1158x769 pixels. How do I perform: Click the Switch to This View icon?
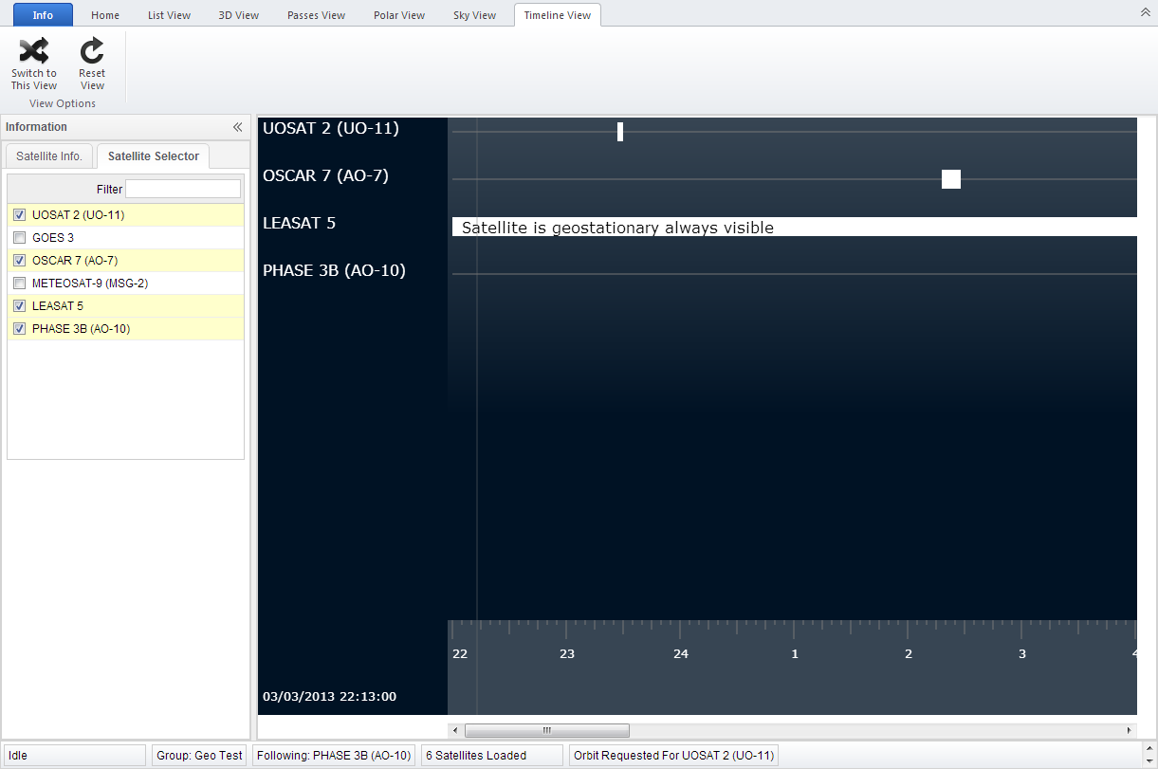pyautogui.click(x=34, y=51)
